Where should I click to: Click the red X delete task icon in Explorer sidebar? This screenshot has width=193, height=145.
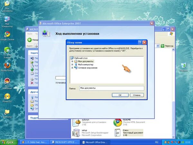coord(32,83)
